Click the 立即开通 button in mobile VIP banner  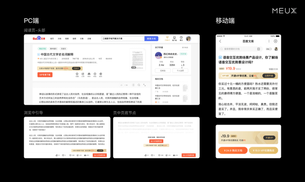pos(269,76)
